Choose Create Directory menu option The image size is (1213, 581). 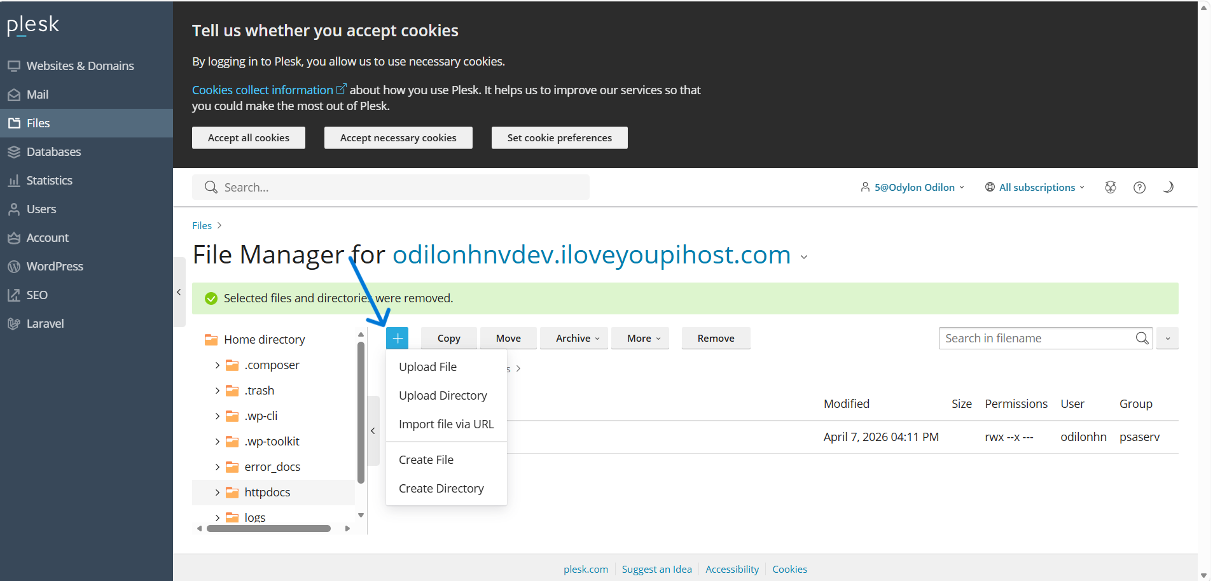(441, 488)
